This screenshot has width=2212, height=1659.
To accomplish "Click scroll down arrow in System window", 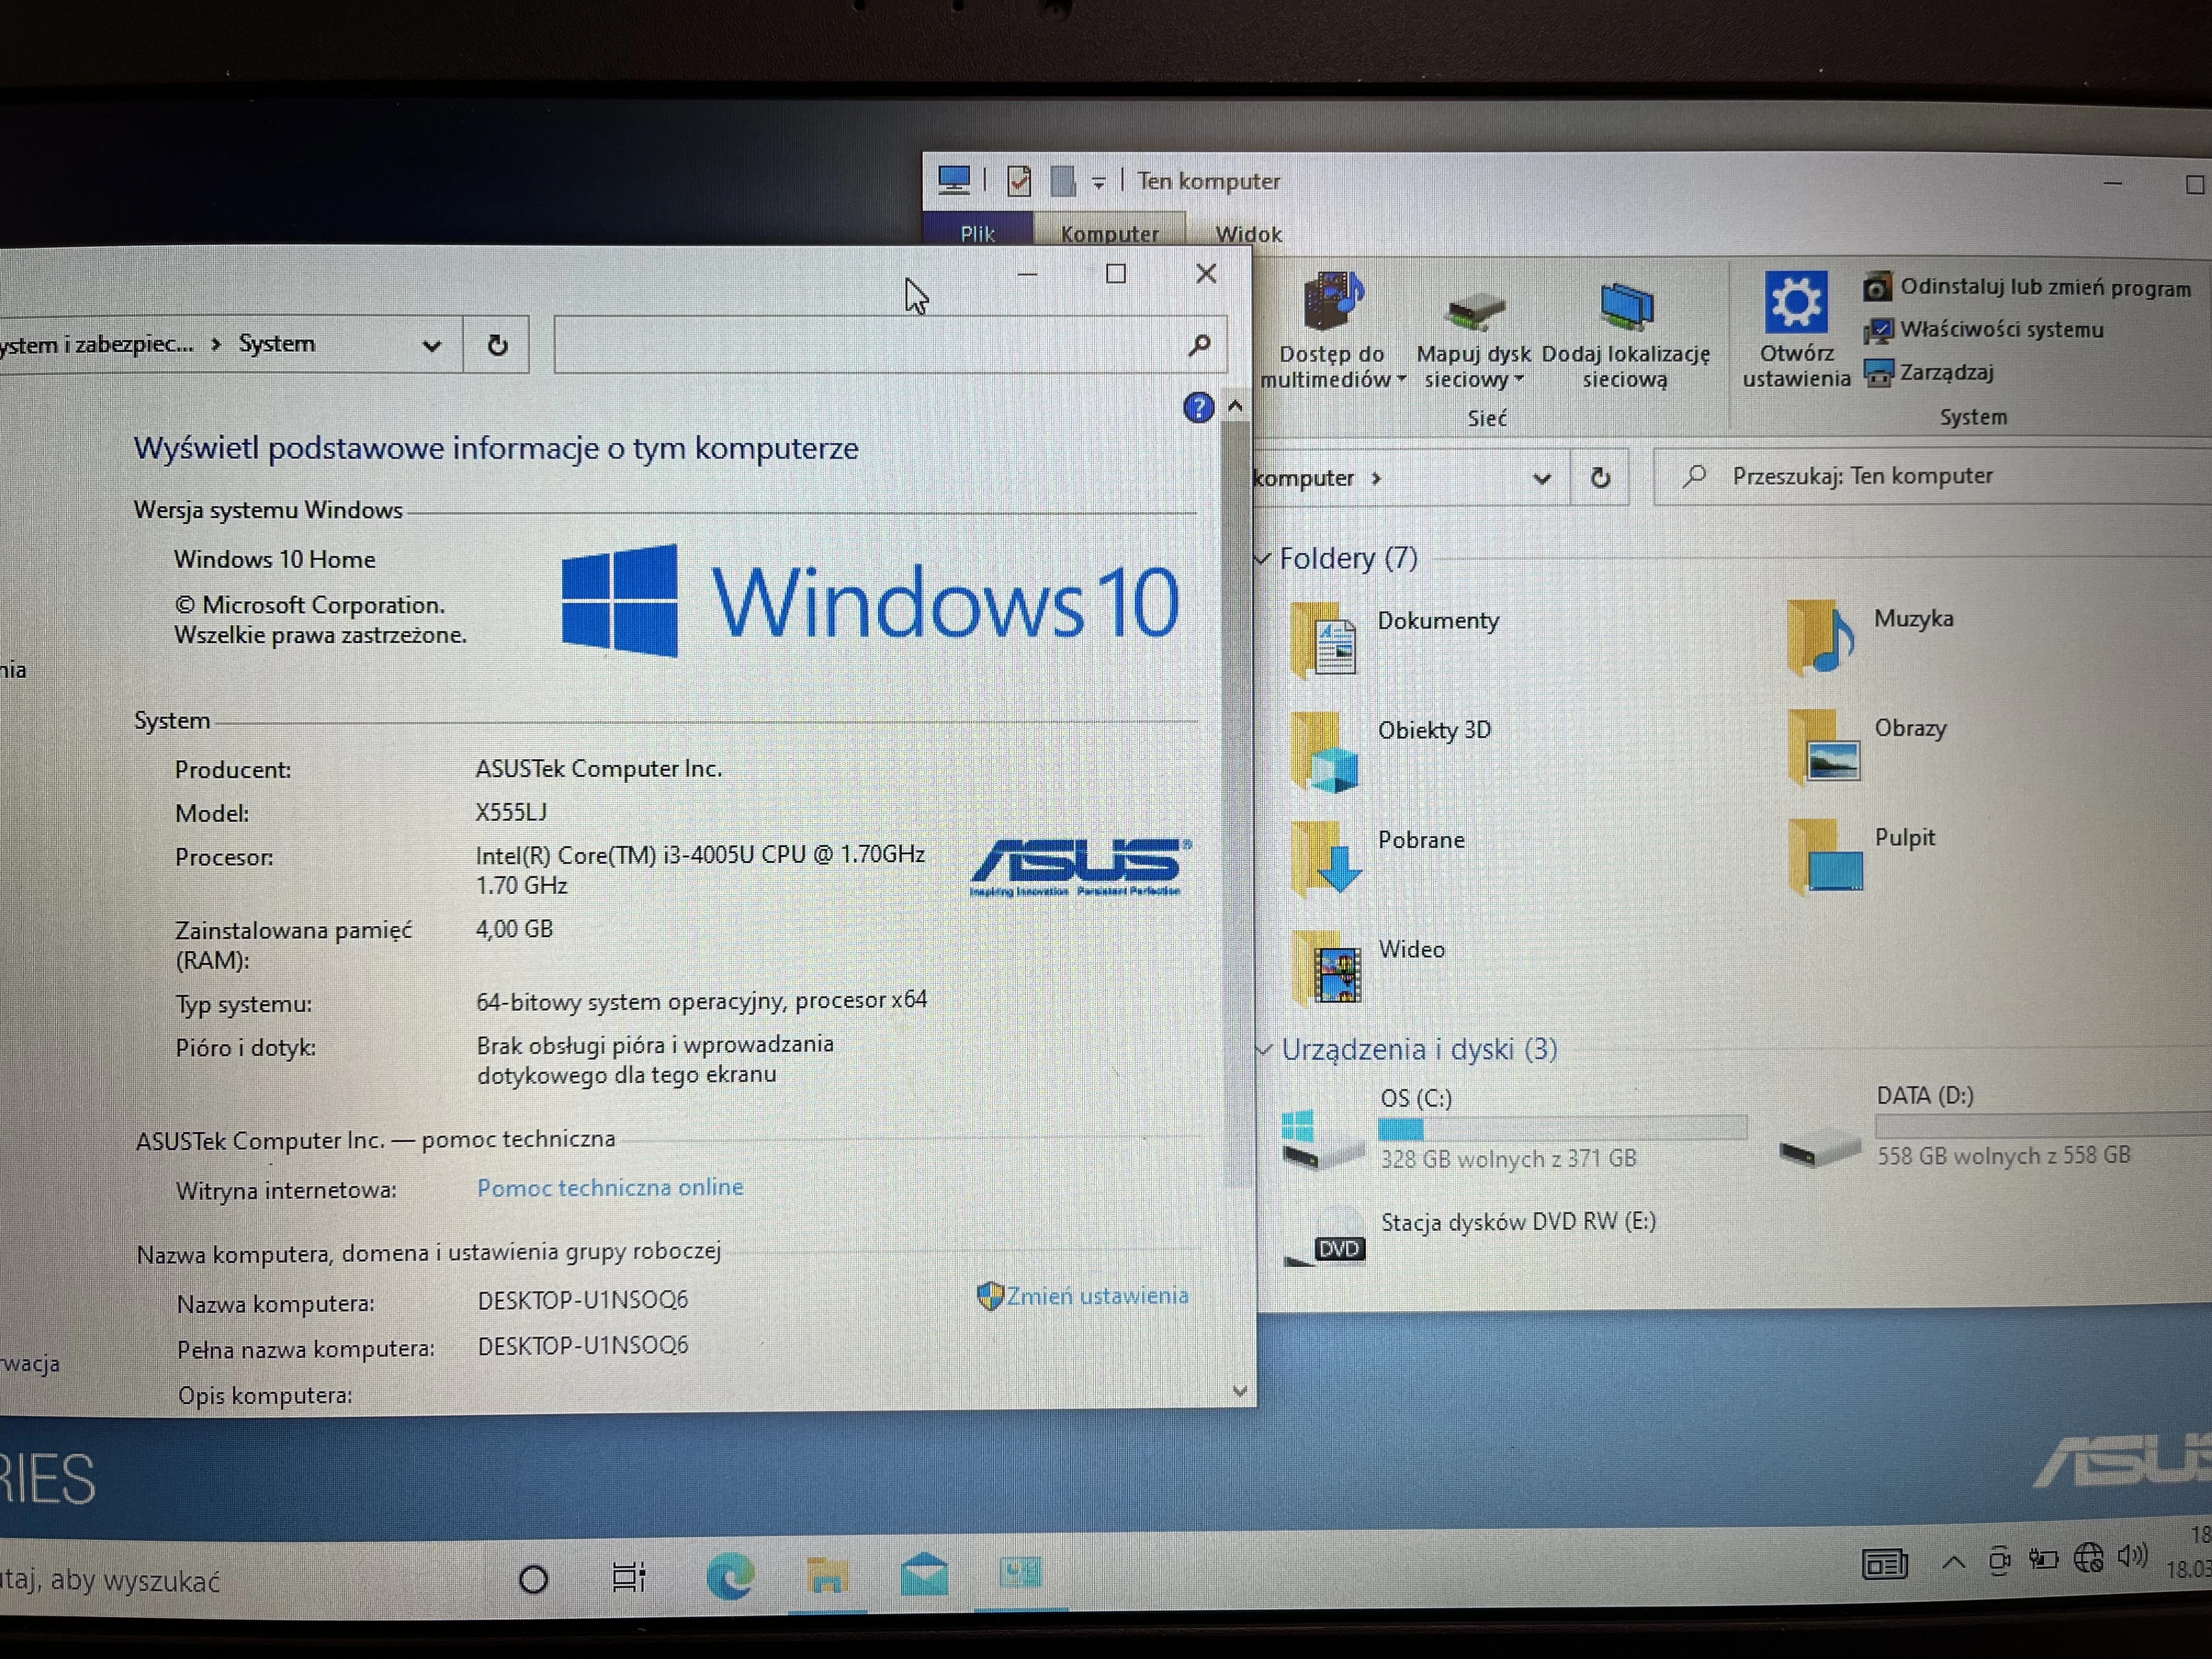I will tap(1240, 1391).
